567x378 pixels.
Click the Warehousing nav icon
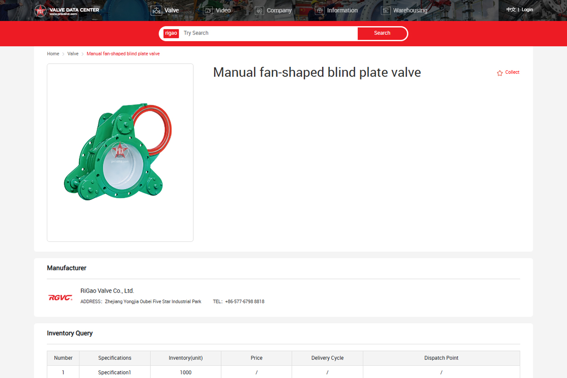[x=386, y=10]
